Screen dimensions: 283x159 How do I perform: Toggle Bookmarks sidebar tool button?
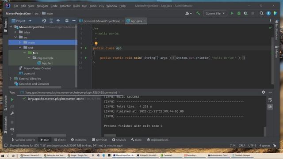click(5, 125)
